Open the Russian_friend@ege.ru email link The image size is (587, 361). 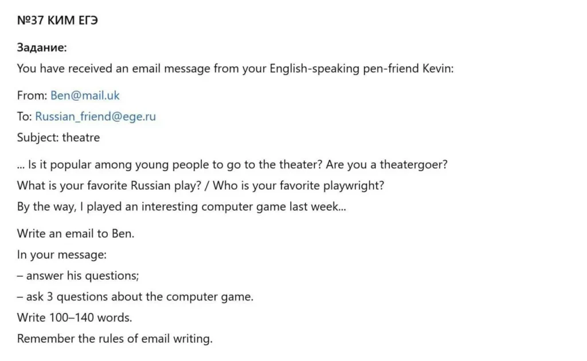(x=96, y=117)
